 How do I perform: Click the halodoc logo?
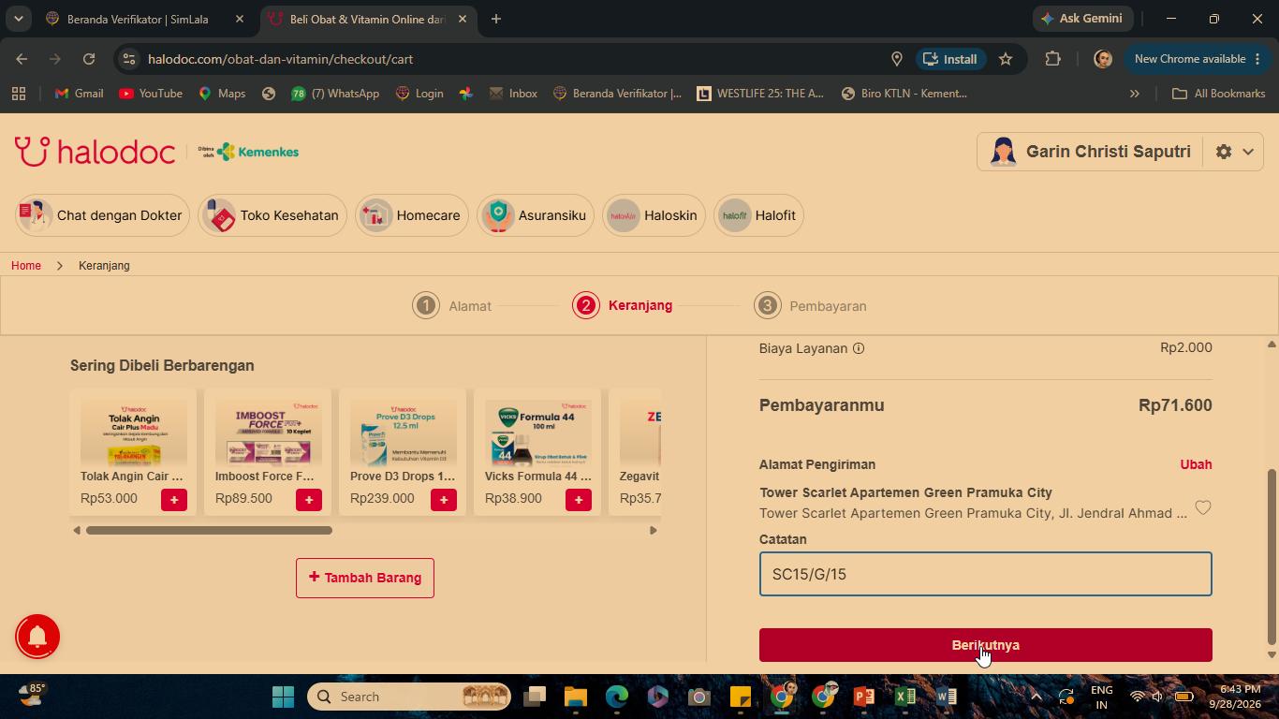95,152
